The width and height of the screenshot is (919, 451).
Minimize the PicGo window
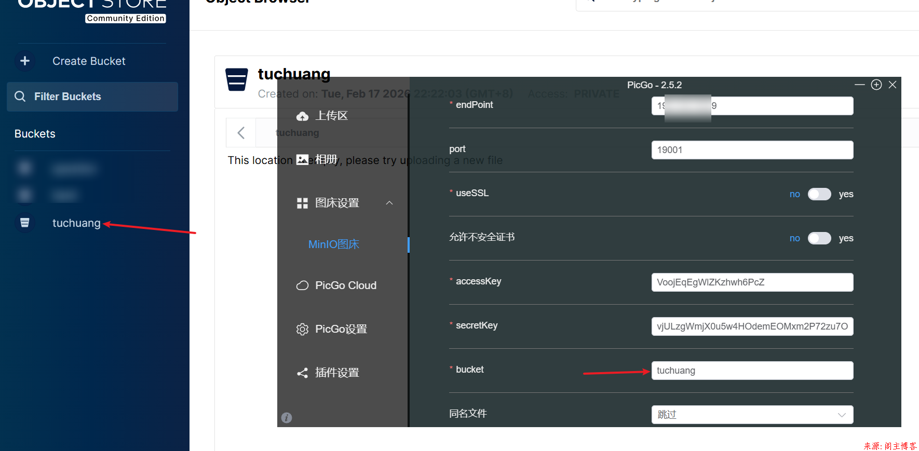click(860, 85)
